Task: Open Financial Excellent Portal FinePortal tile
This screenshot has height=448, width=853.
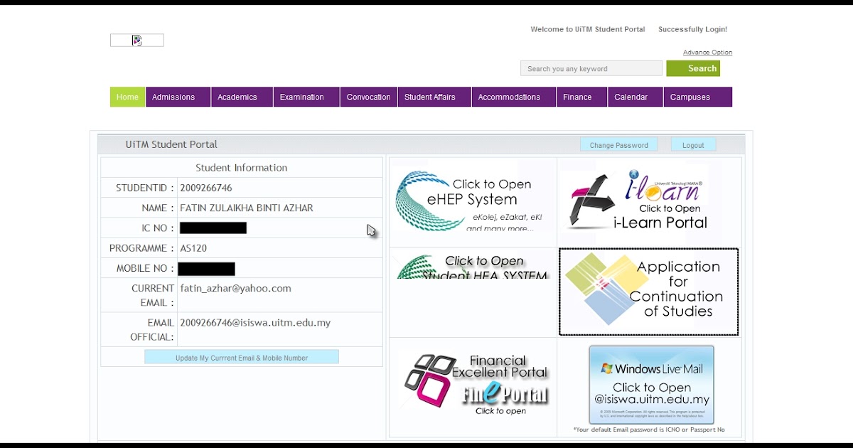Action: click(x=476, y=385)
